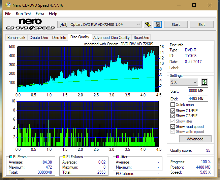Viewport: 220px width, 180px height.
Task: Click the recorded with Optiarc caption
Action: pyautogui.click(x=119, y=44)
